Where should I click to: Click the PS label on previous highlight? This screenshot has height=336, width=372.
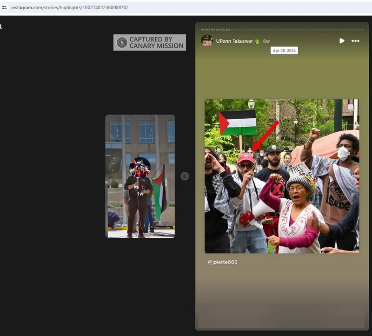(x=137, y=187)
